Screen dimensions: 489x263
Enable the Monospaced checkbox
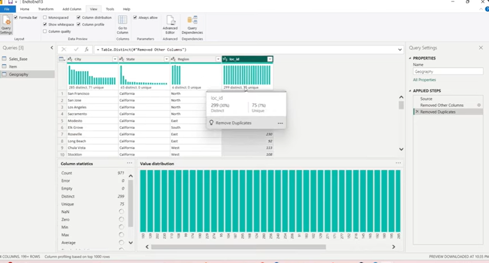pos(45,17)
